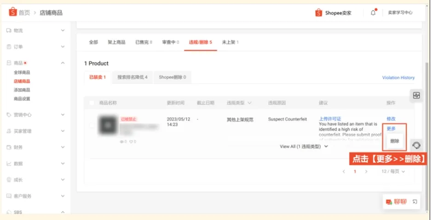Click the 订单 clipboard icon in the sidebar
The height and width of the screenshot is (220, 432).
pyautogui.click(x=9, y=47)
